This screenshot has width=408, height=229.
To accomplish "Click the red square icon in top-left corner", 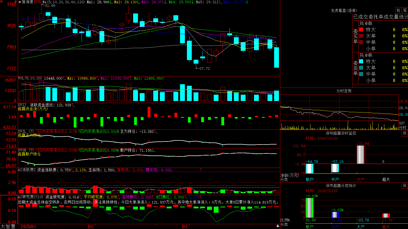I will 2,1.
